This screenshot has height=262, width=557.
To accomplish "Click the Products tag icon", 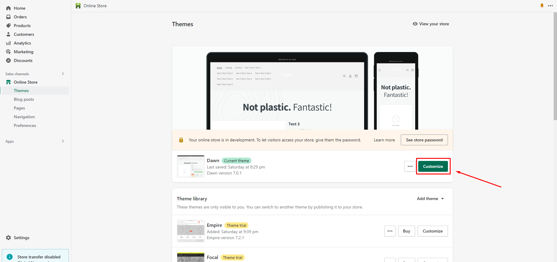I will click(x=8, y=26).
